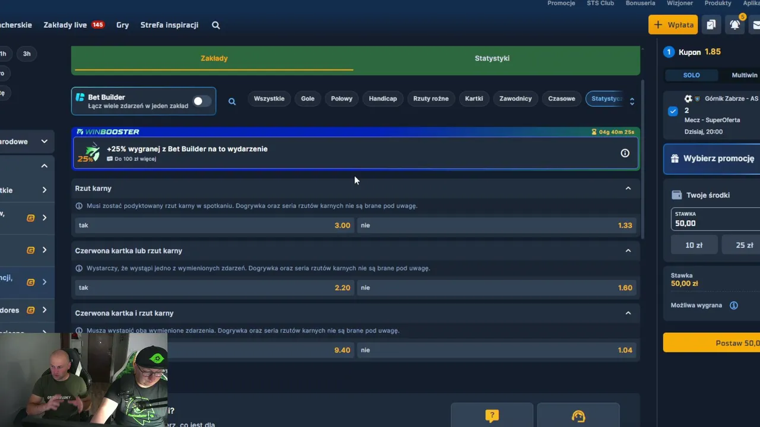
Task: Open the Winbooster info icon
Action: (x=625, y=153)
